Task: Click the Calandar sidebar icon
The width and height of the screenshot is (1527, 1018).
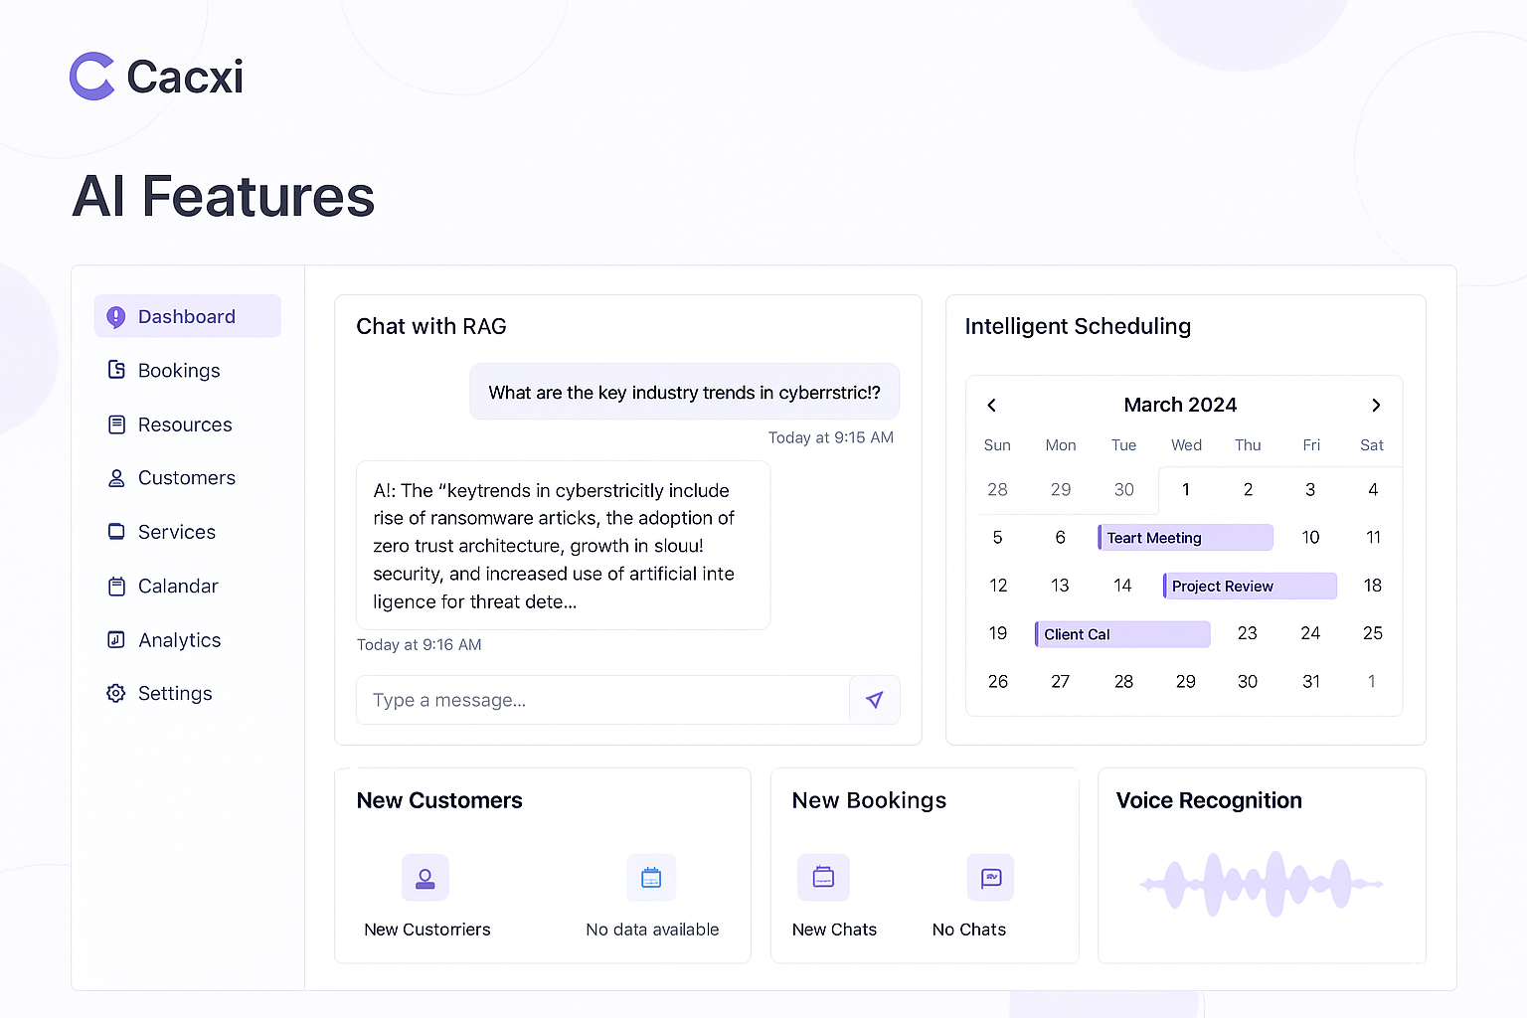Action: pos(116,587)
